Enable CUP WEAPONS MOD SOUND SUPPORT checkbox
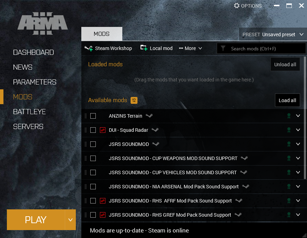 [93, 158]
